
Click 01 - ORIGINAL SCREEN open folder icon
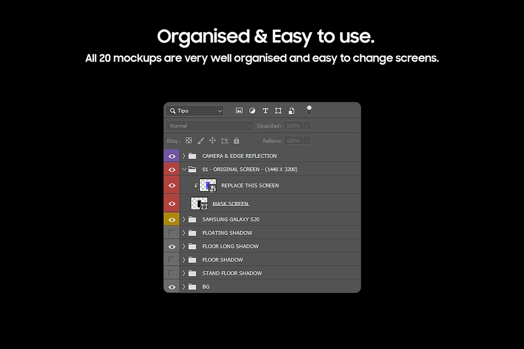[x=192, y=169]
